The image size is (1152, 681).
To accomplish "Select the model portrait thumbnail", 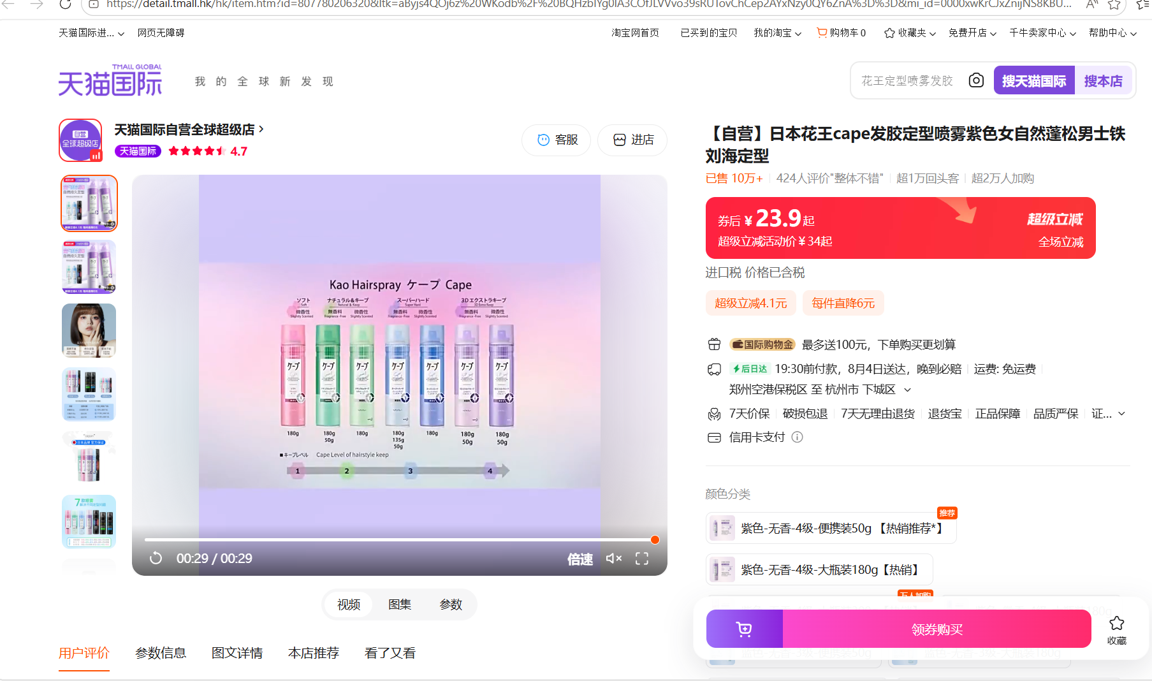I will [89, 330].
